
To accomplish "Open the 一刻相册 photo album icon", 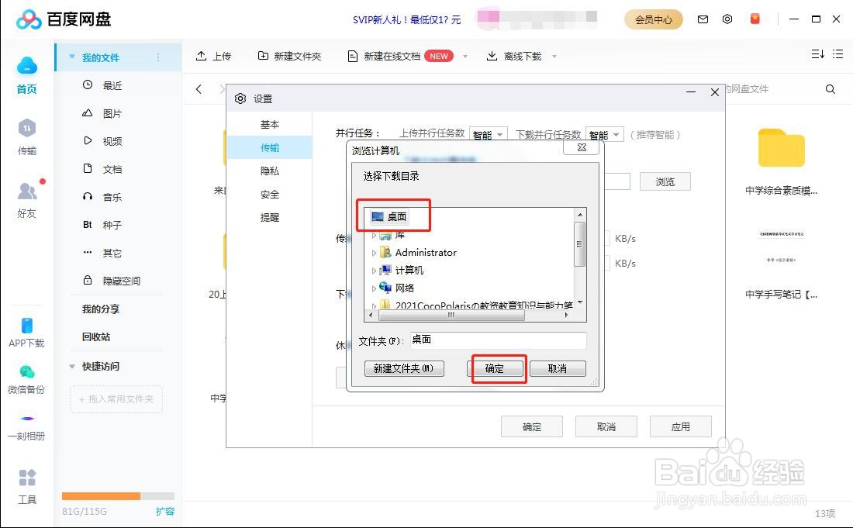I will (x=26, y=425).
